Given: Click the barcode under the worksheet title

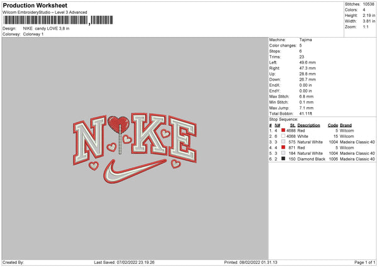Looking at the screenshot, I should click(x=58, y=20).
